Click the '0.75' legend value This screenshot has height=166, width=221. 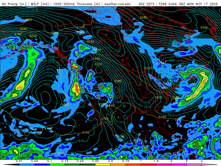tap(126, 161)
